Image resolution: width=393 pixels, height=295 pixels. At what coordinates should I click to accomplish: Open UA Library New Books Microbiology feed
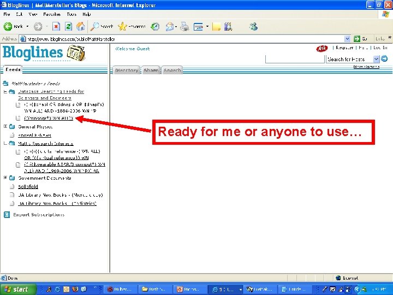point(61,195)
